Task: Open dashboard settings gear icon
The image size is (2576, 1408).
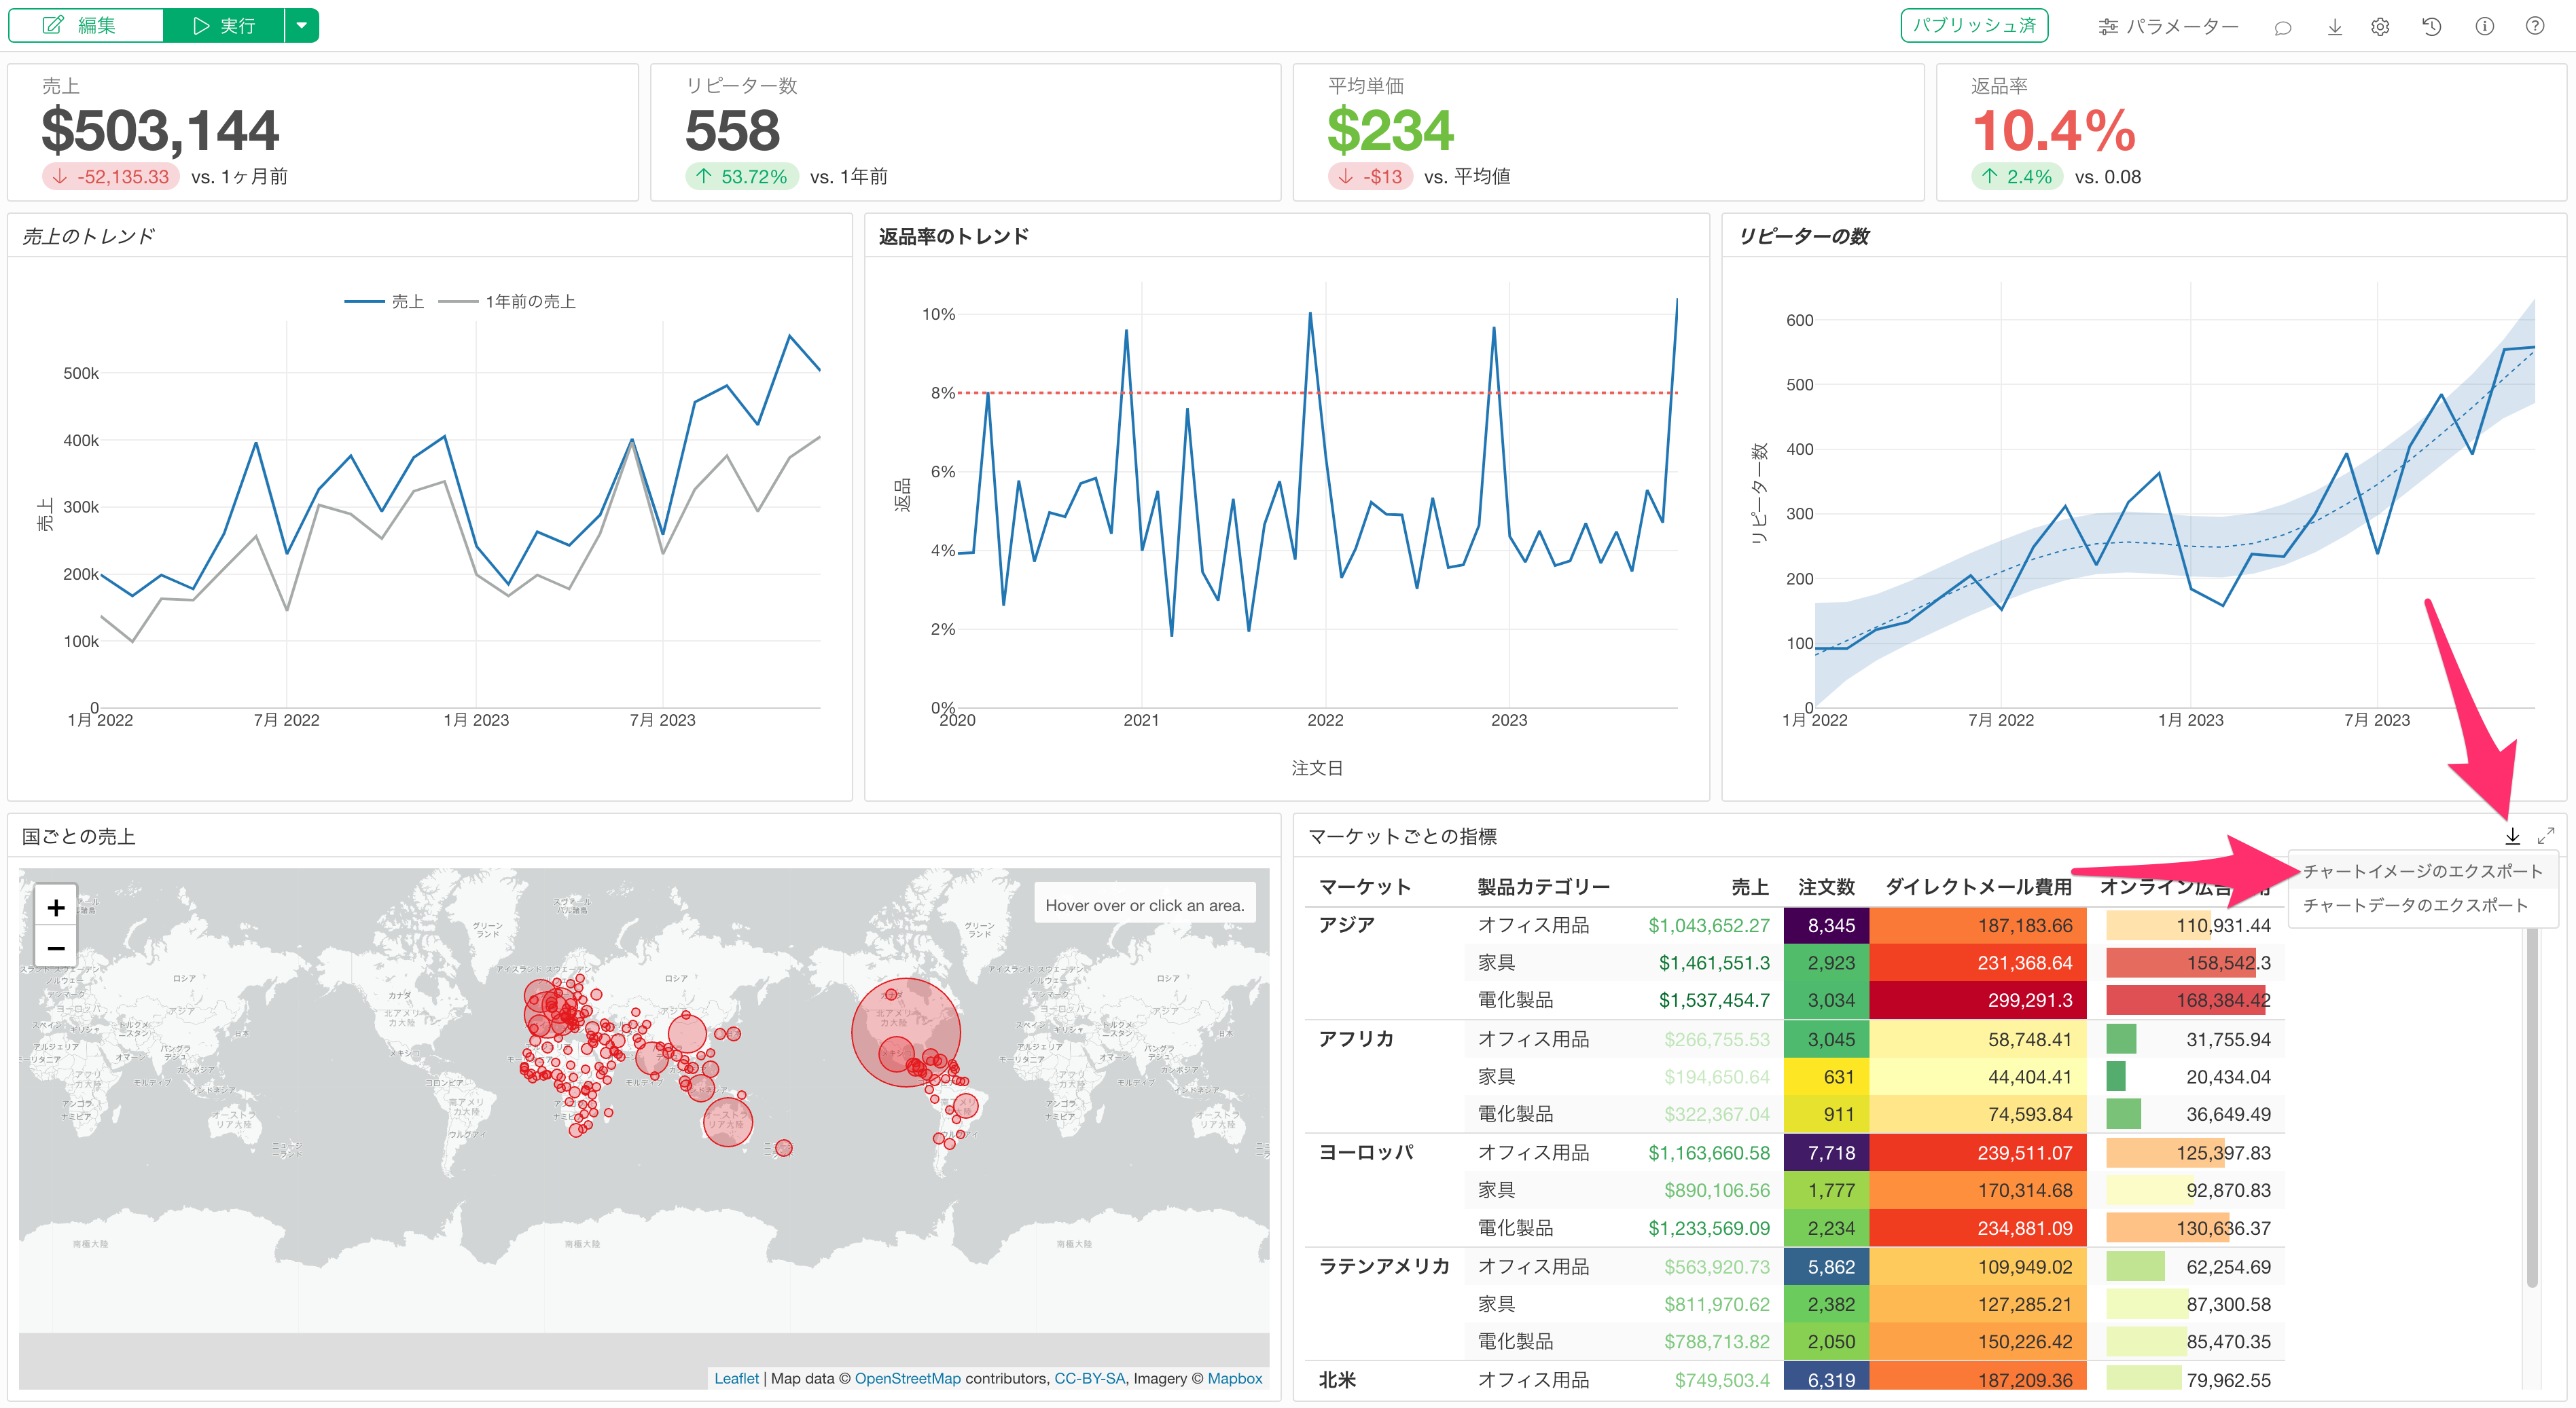Action: (2380, 27)
